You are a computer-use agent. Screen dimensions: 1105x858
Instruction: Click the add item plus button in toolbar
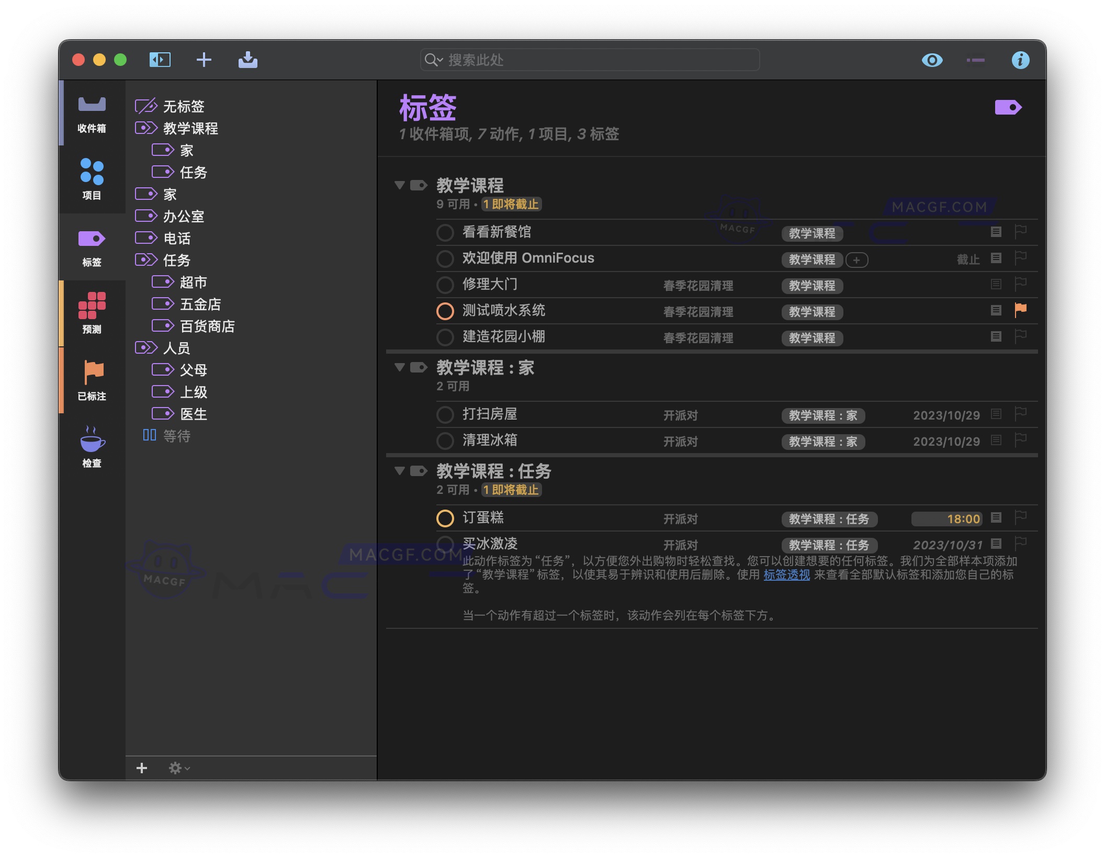point(204,60)
